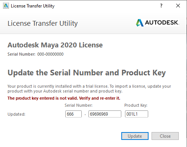Click the trial license description paragraph
The image size is (187, 147).
pyautogui.click(x=89, y=89)
